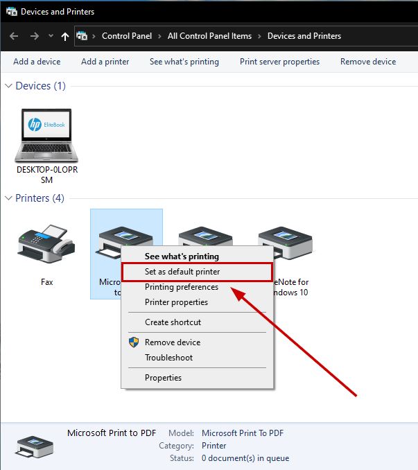The height and width of the screenshot is (470, 418).
Task: Open the chevron before Control Panel
Action: coord(94,36)
